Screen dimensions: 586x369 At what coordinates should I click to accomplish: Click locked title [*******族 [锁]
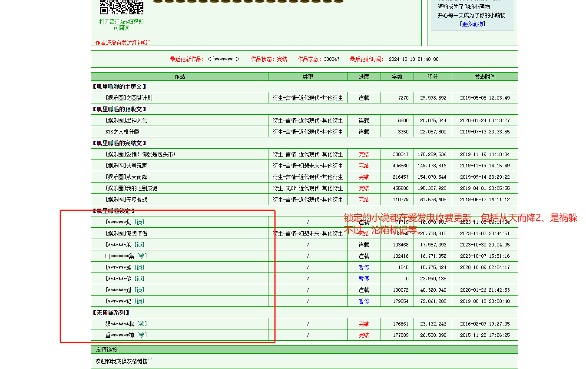[125, 267]
